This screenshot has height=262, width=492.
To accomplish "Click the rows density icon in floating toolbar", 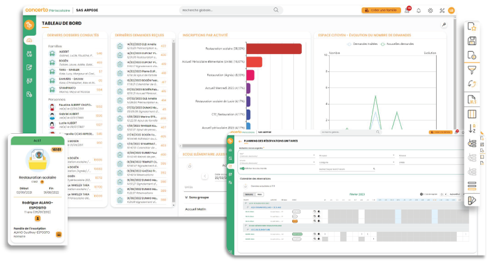I will tap(472, 186).
